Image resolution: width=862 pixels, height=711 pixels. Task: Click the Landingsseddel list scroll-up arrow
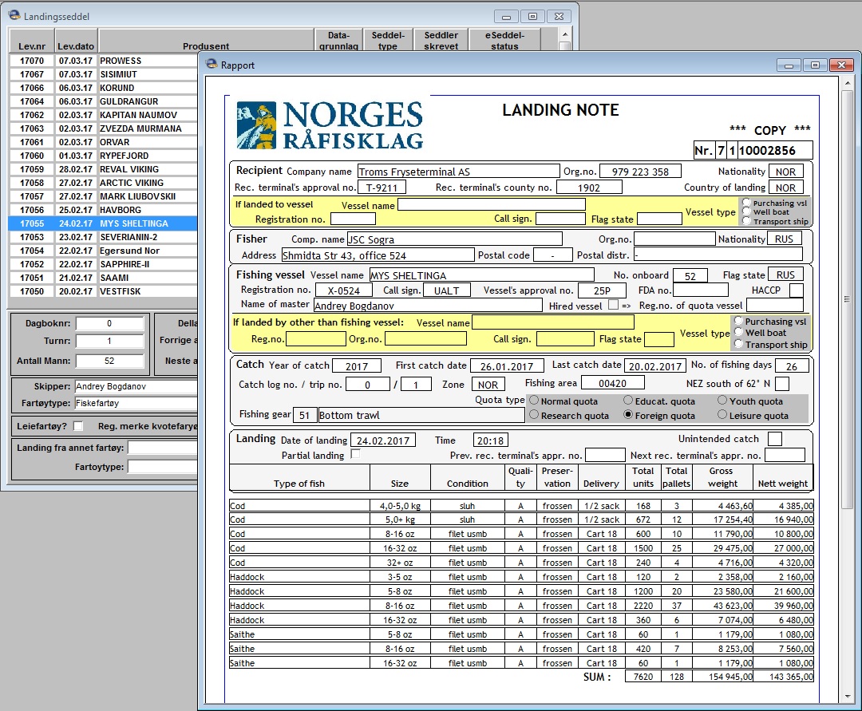pos(564,34)
